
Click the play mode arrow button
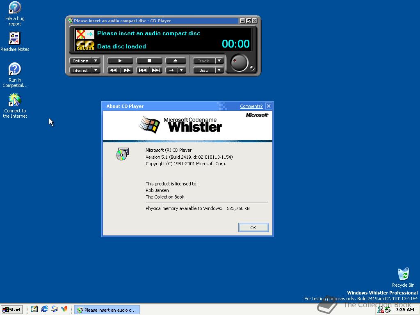click(x=171, y=70)
